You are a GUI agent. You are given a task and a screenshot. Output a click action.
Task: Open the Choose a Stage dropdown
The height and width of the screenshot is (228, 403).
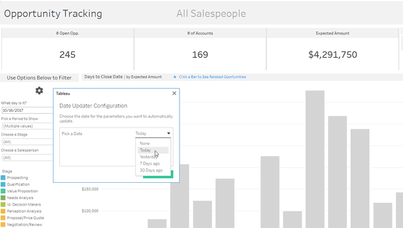27,142
